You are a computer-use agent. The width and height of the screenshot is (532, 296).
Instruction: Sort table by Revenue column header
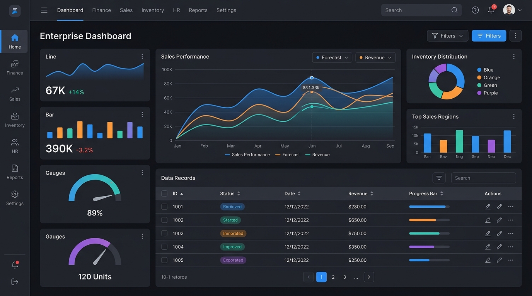click(x=361, y=193)
